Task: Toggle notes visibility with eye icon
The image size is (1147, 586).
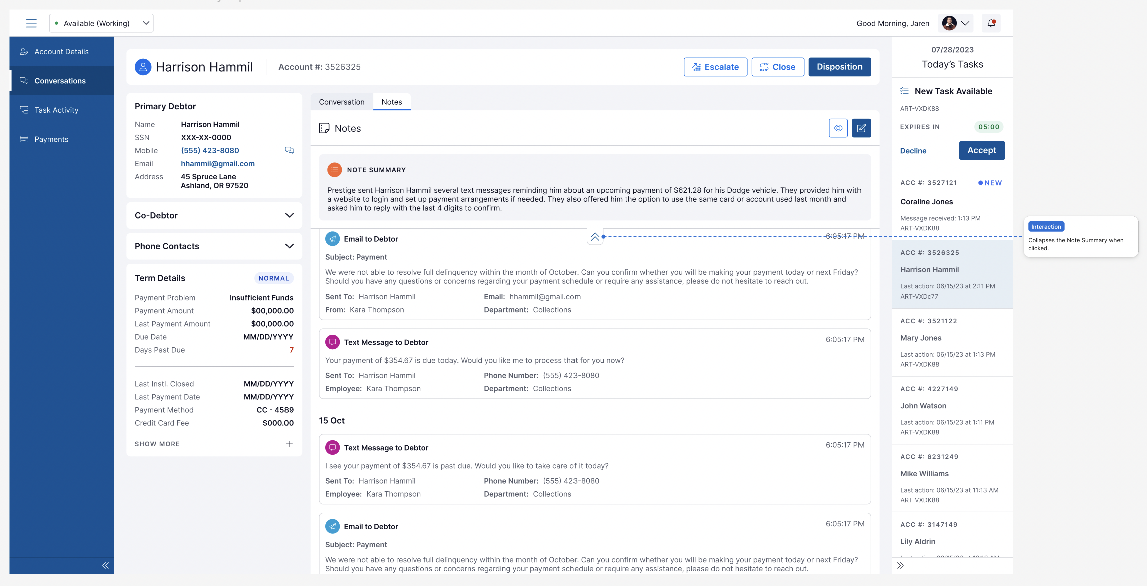Action: [838, 128]
